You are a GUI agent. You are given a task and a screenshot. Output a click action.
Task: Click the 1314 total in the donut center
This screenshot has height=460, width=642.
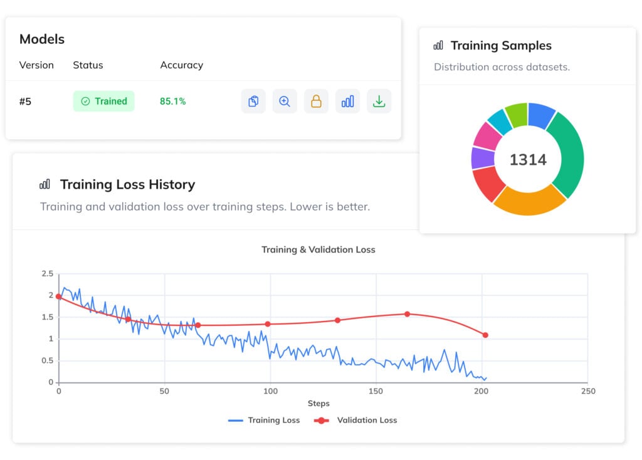[x=529, y=160]
